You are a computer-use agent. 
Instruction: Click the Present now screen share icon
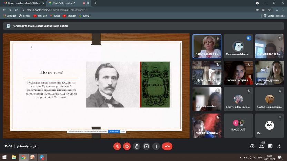click(146, 146)
